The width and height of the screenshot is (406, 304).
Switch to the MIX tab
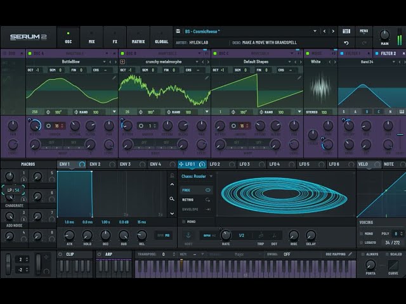(x=91, y=38)
